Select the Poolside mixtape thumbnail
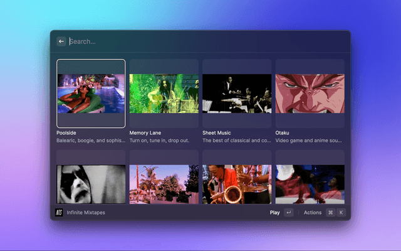401x251 pixels. tap(91, 93)
